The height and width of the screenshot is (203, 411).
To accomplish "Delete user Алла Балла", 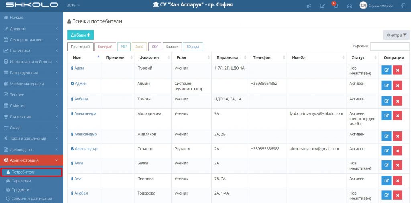I will 397,165.
